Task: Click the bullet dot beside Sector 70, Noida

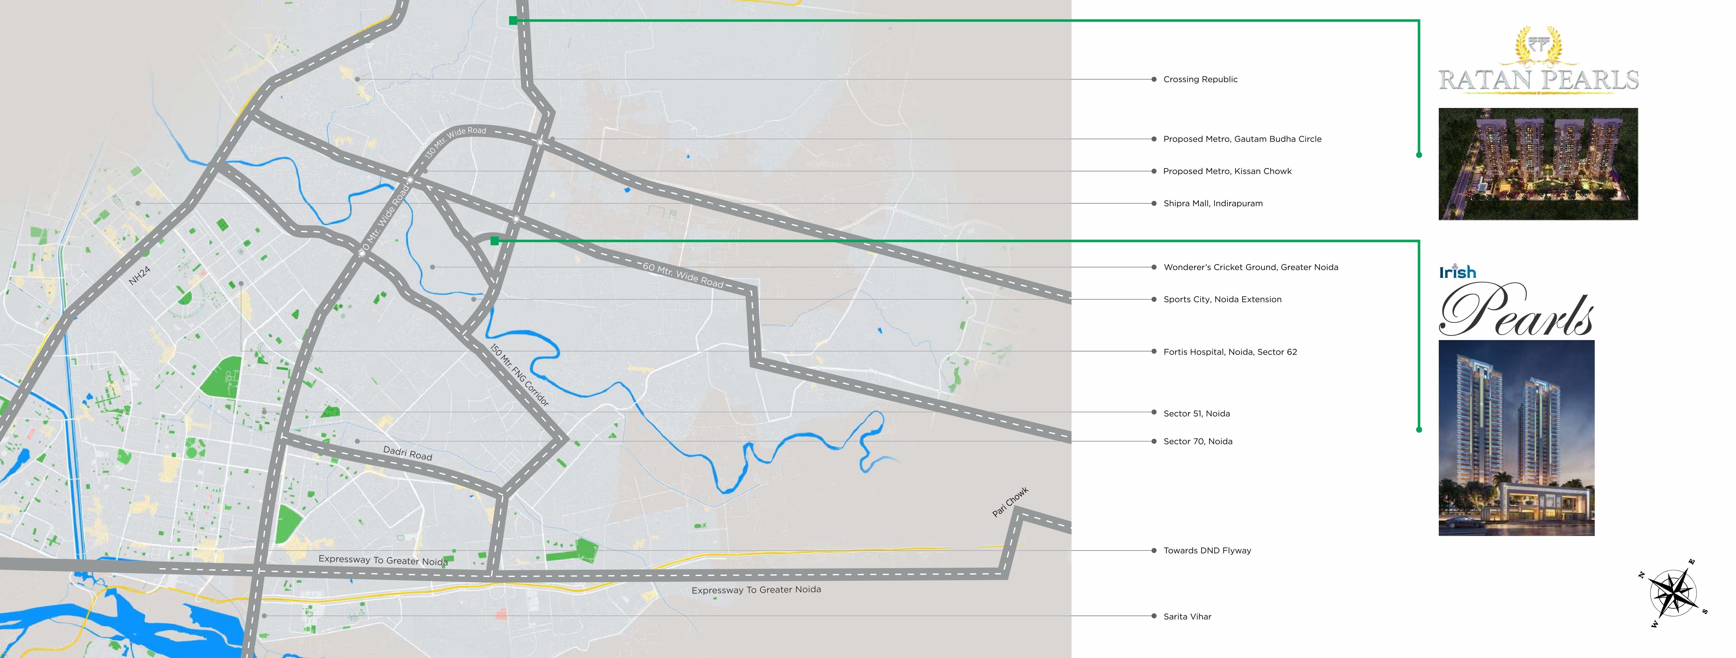Action: pos(1154,442)
